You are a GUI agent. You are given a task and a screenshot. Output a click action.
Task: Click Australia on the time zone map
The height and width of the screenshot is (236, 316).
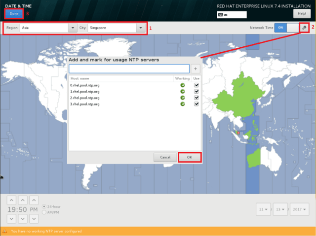(x=265, y=159)
